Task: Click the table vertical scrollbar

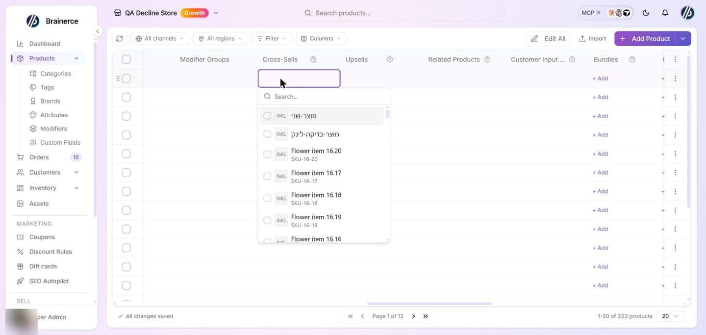Action: (x=688, y=131)
